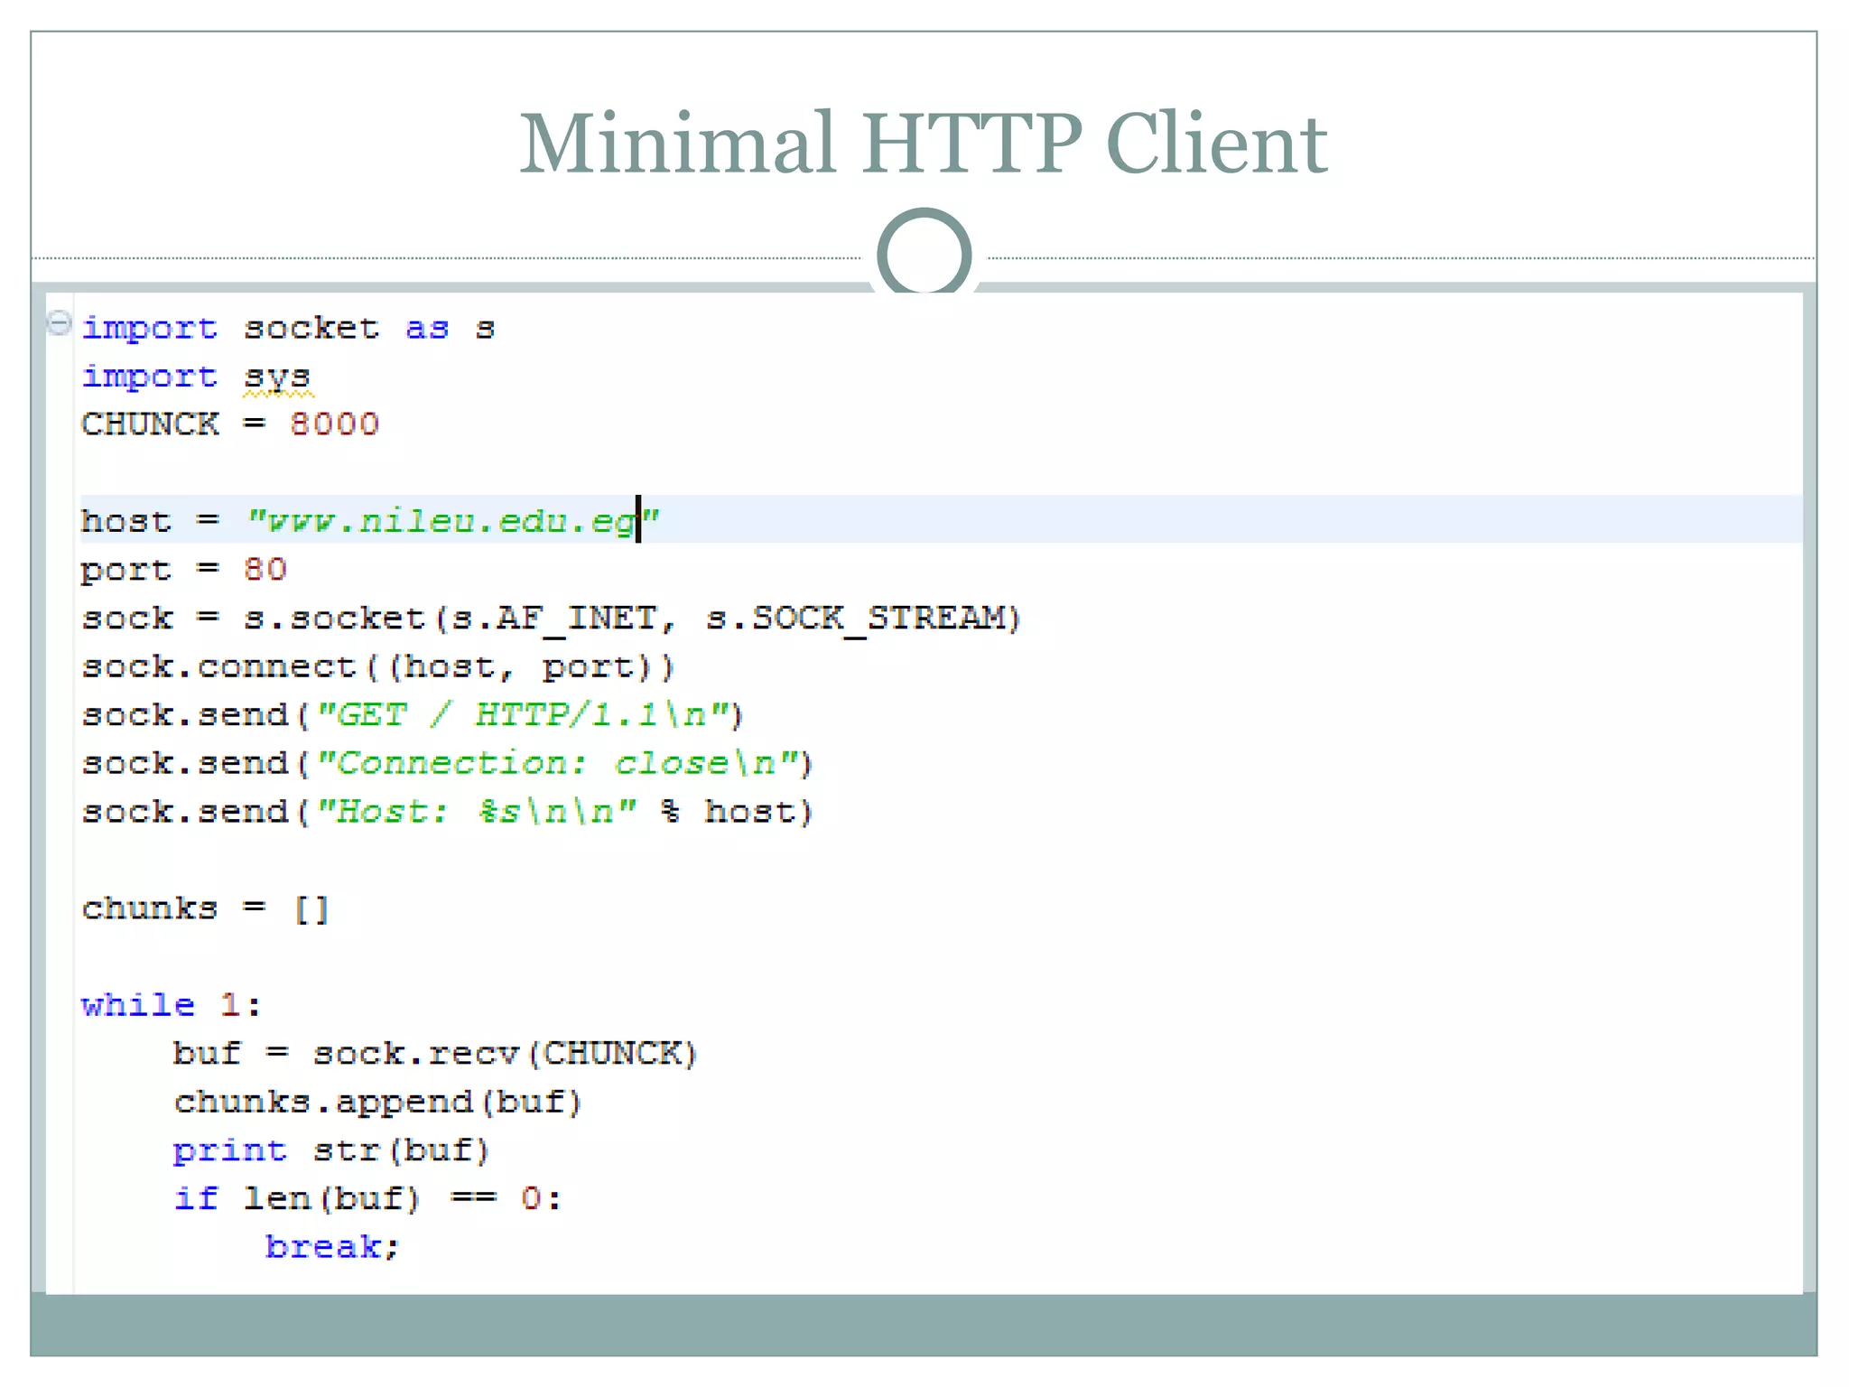Click the line 'sock.connect((host, port))'
The height and width of the screenshot is (1387, 1849).
378,667
